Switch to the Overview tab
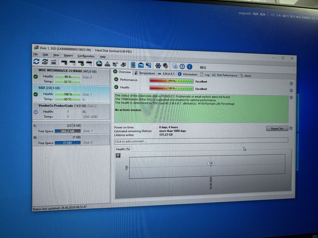Screen dimensions: 318x238 (122, 72)
